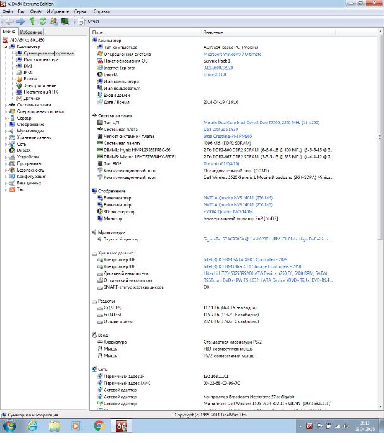Click the Устройства tree icon

click(x=12, y=157)
